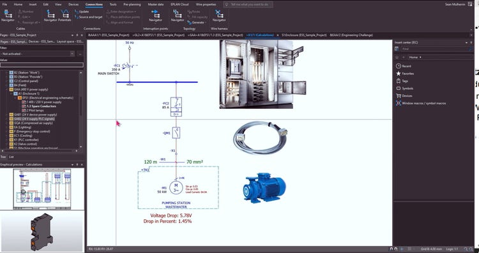Image resolution: width=479 pixels, height=253 pixels.
Task: Select GAB2 (24 V supply PLC signals)
Action: [x=34, y=119]
